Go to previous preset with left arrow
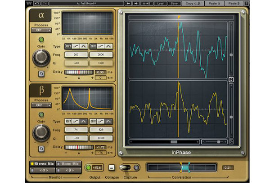270x189 pixels. click(128, 3)
